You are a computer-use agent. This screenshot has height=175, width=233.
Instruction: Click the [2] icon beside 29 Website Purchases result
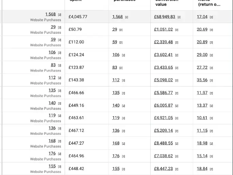point(60,27)
